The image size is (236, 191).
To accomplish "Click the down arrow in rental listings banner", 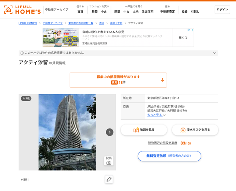I will point(162,80).
